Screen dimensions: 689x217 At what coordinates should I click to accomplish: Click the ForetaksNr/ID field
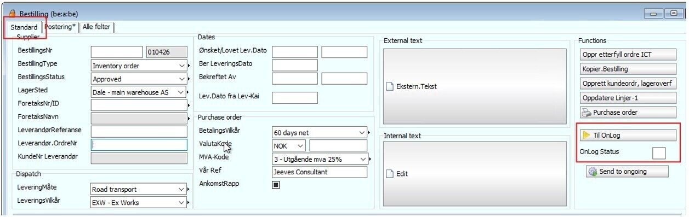(x=139, y=105)
